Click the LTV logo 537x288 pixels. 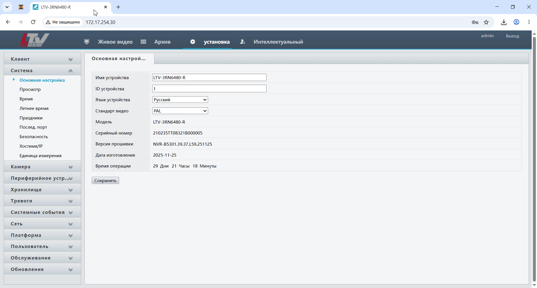(35, 40)
